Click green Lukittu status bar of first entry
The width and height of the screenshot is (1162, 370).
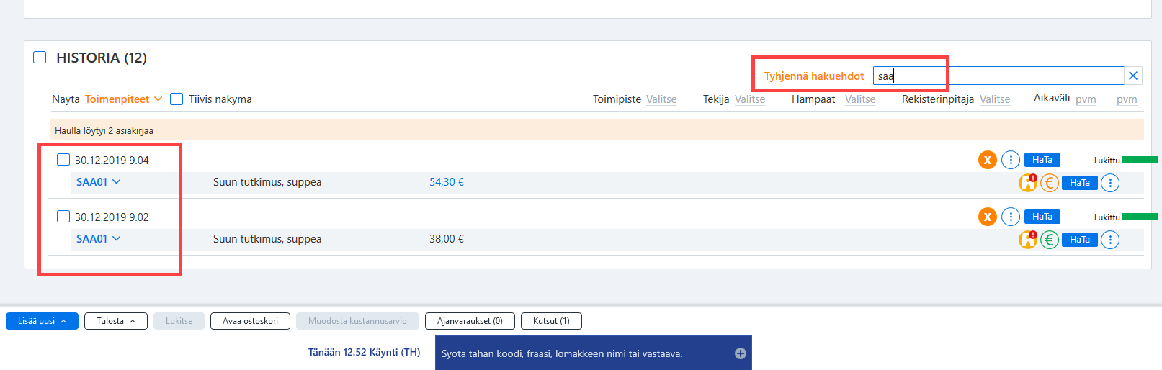1140,160
